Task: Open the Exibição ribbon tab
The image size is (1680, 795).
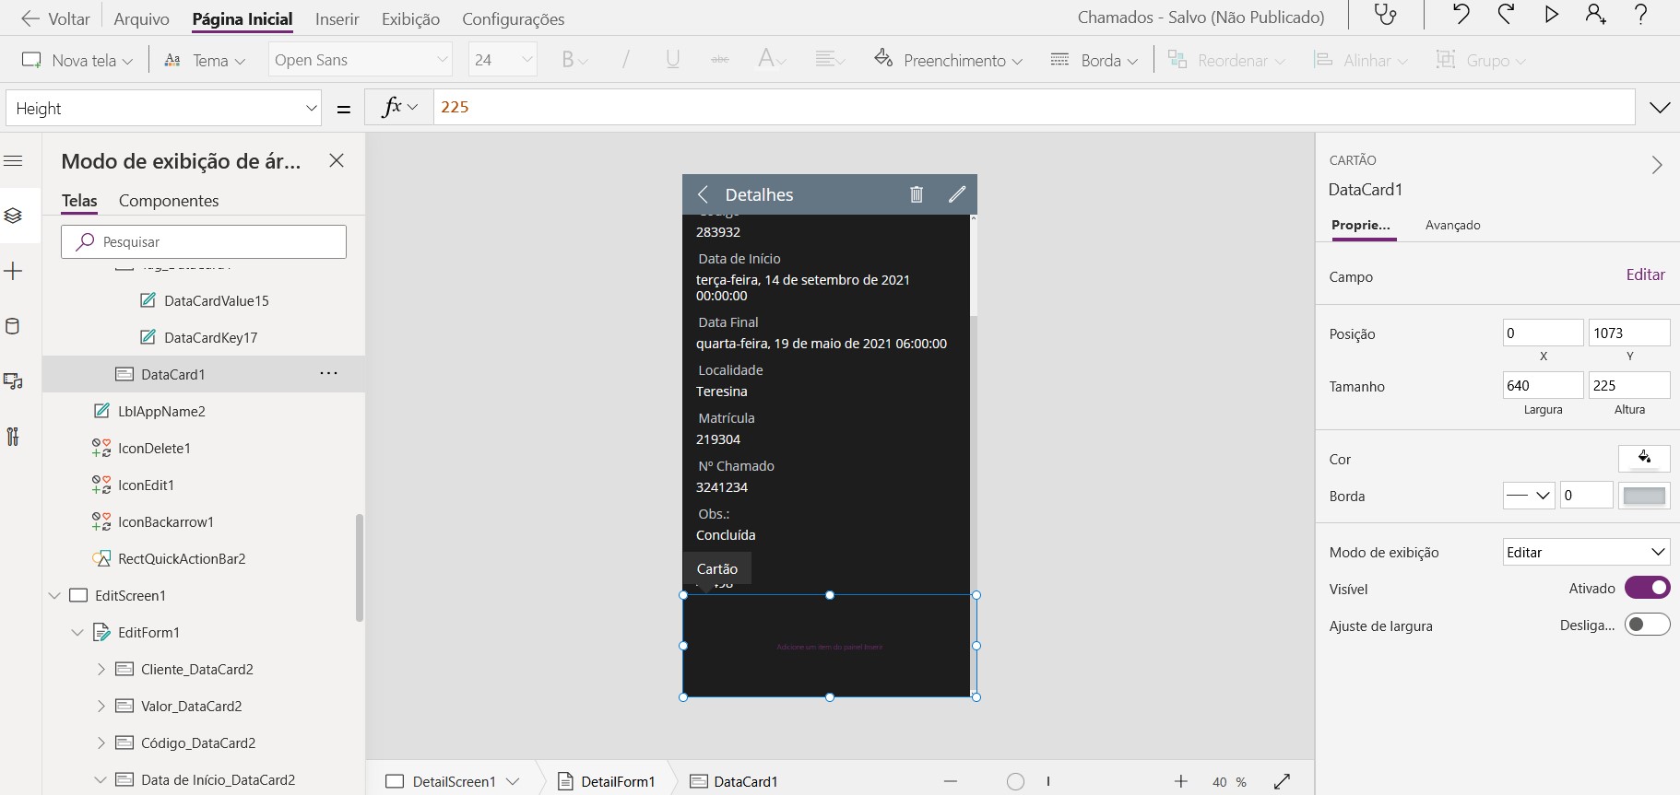Action: click(x=410, y=19)
